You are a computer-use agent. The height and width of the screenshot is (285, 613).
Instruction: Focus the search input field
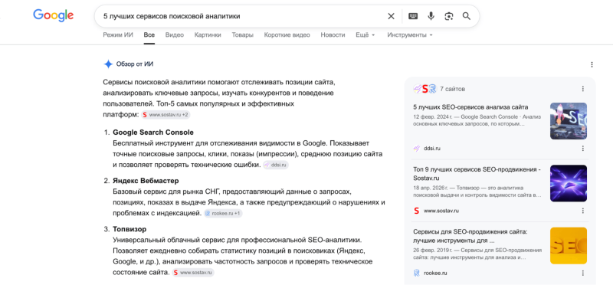(x=242, y=16)
